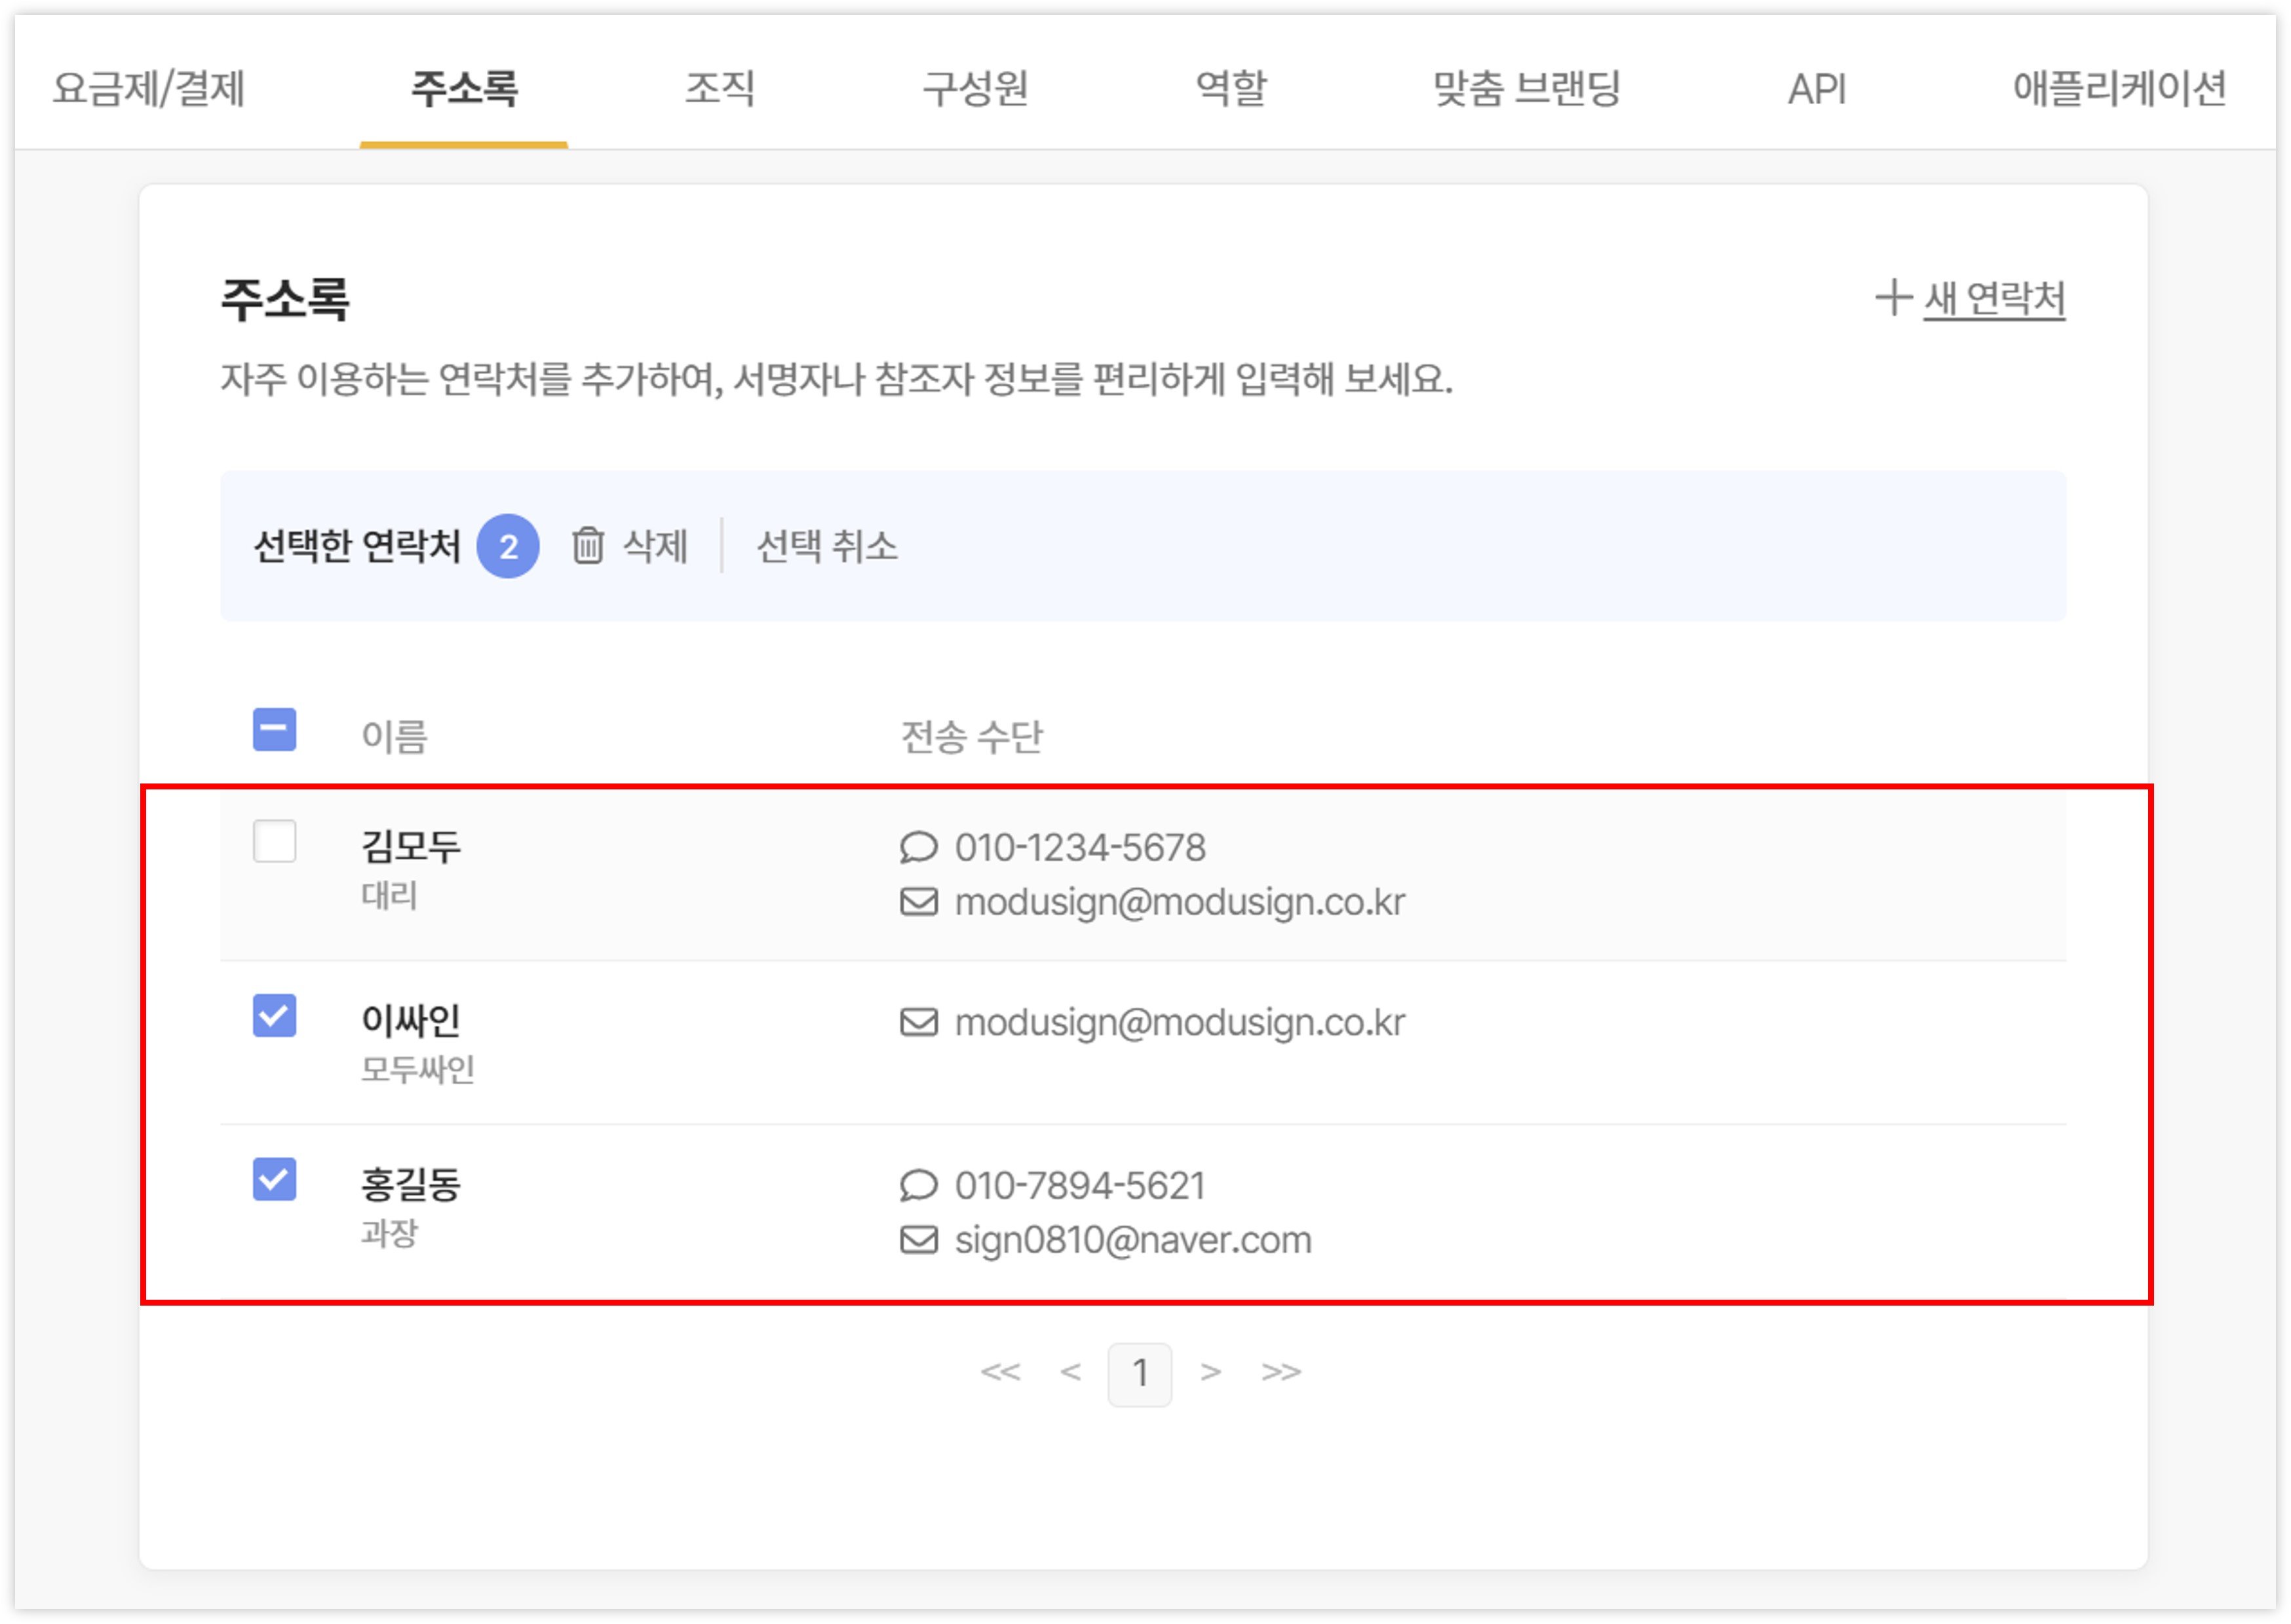Jump to the last page double arrow
Image resolution: width=2291 pixels, height=1624 pixels.
pos(1280,1372)
